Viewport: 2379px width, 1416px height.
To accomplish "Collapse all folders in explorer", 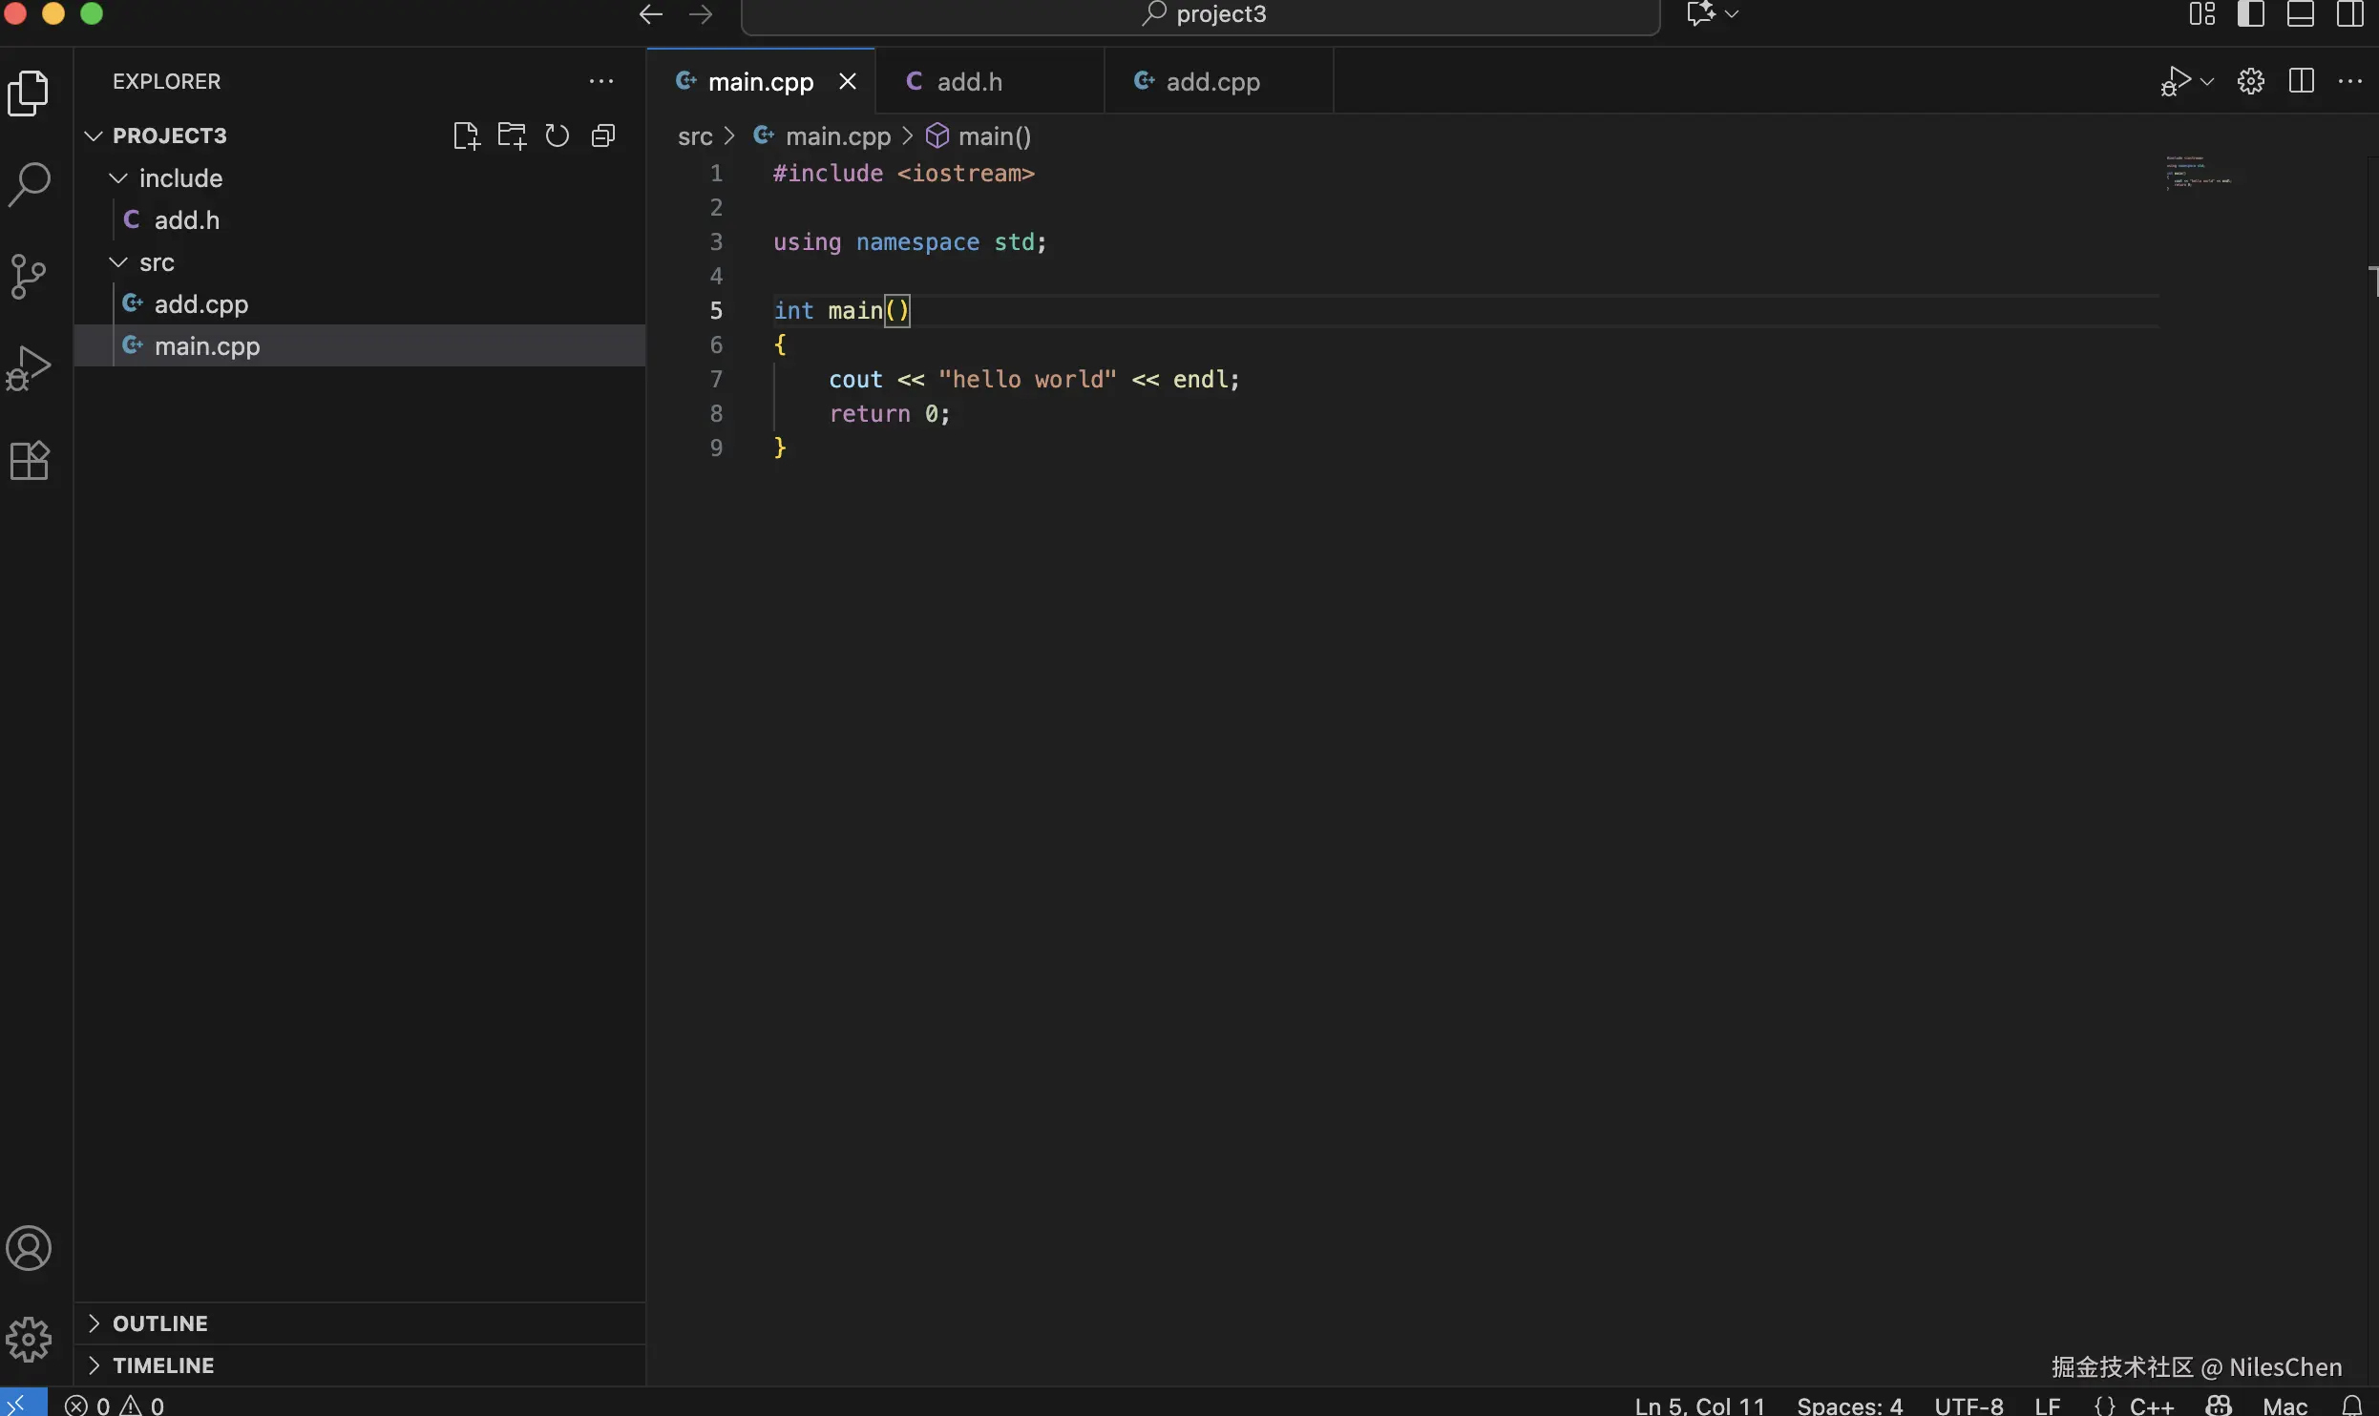I will 603,136.
